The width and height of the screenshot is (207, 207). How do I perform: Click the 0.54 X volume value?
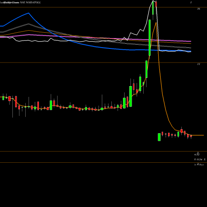coord(200,159)
